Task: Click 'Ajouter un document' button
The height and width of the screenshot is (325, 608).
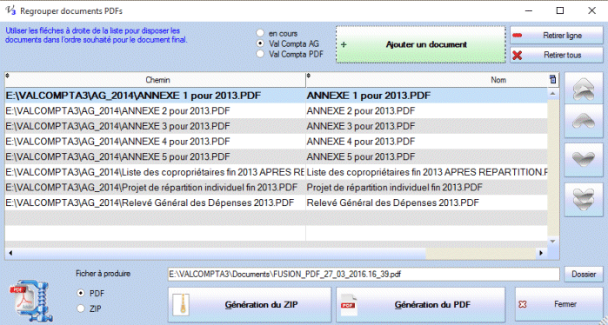Action: [x=421, y=44]
